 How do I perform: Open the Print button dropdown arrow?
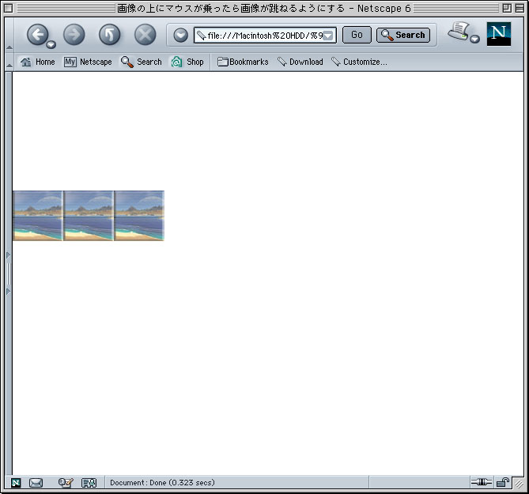(474, 39)
